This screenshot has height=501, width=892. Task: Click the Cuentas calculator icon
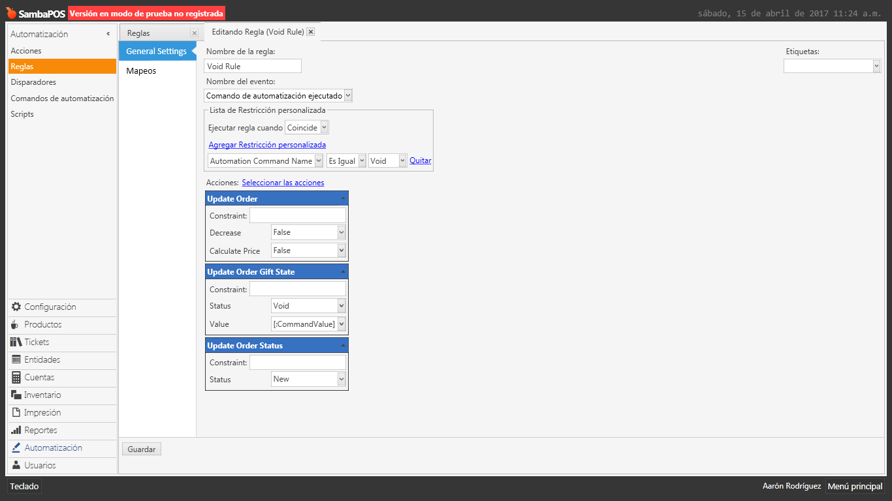click(16, 377)
